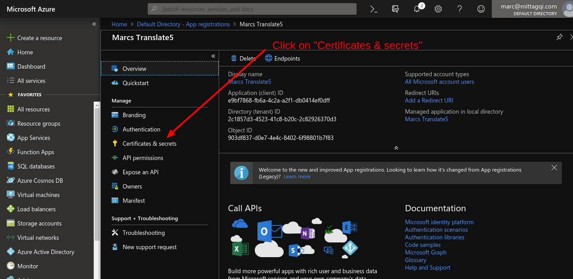The width and height of the screenshot is (573, 279).
Task: Click the Storage accounts icon
Action: [11, 223]
